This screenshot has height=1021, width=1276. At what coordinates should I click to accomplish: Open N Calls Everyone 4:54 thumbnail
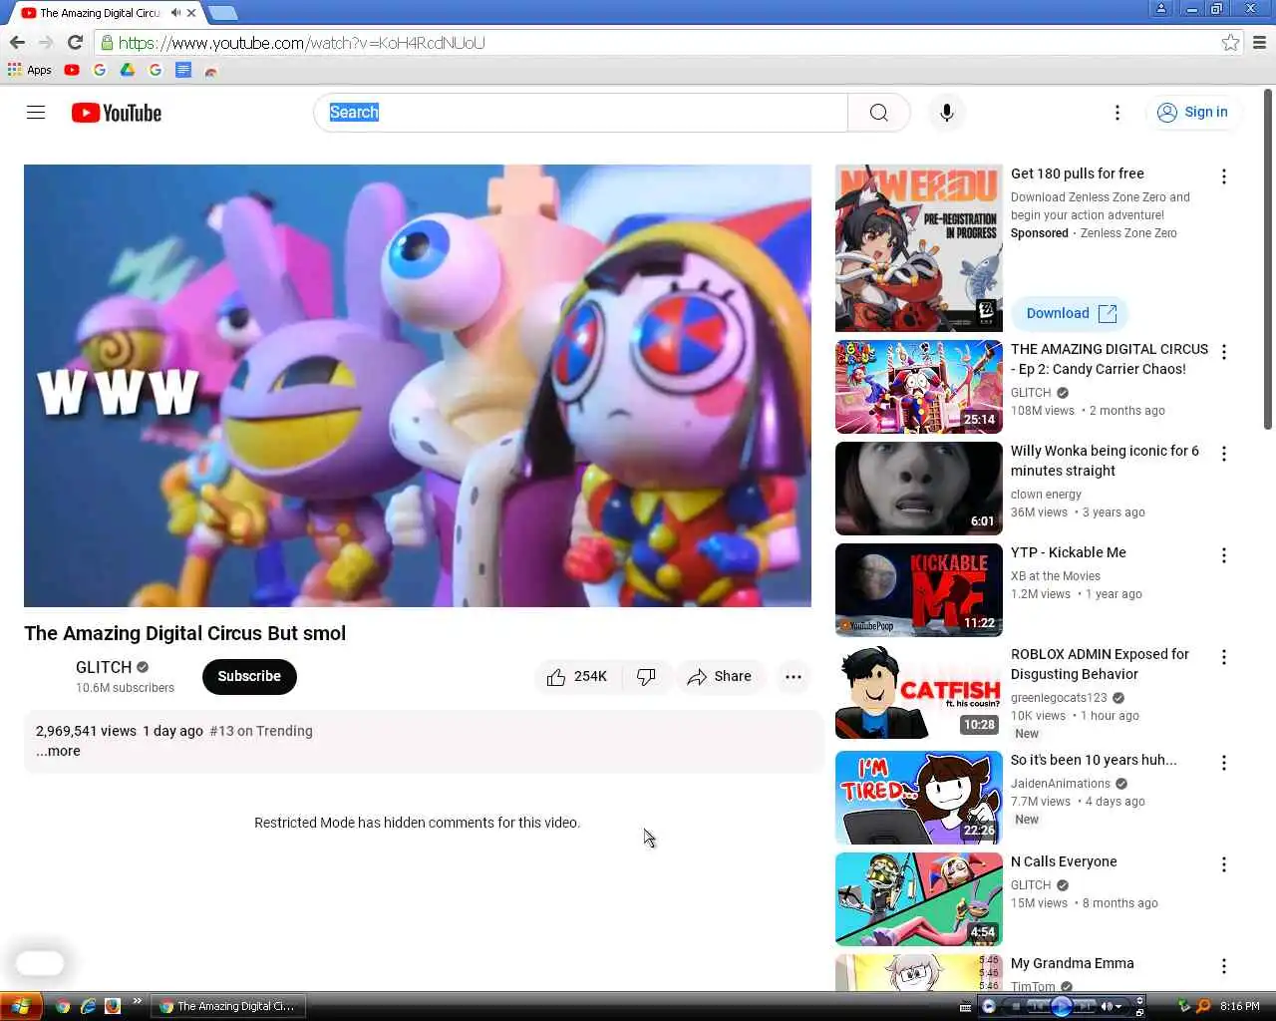919,899
